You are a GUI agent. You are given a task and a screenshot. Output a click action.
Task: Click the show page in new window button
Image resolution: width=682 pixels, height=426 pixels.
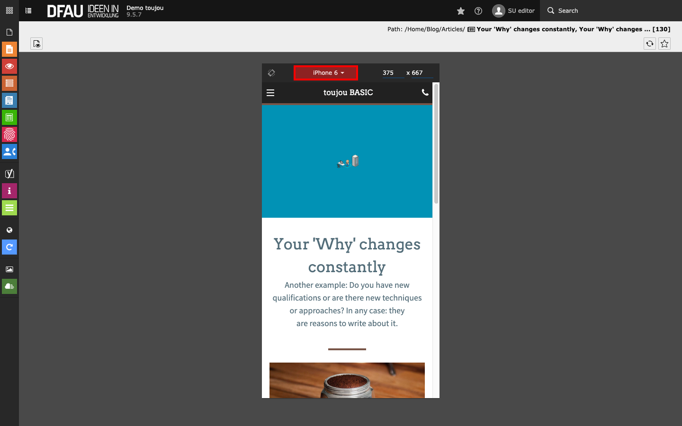coord(36,44)
